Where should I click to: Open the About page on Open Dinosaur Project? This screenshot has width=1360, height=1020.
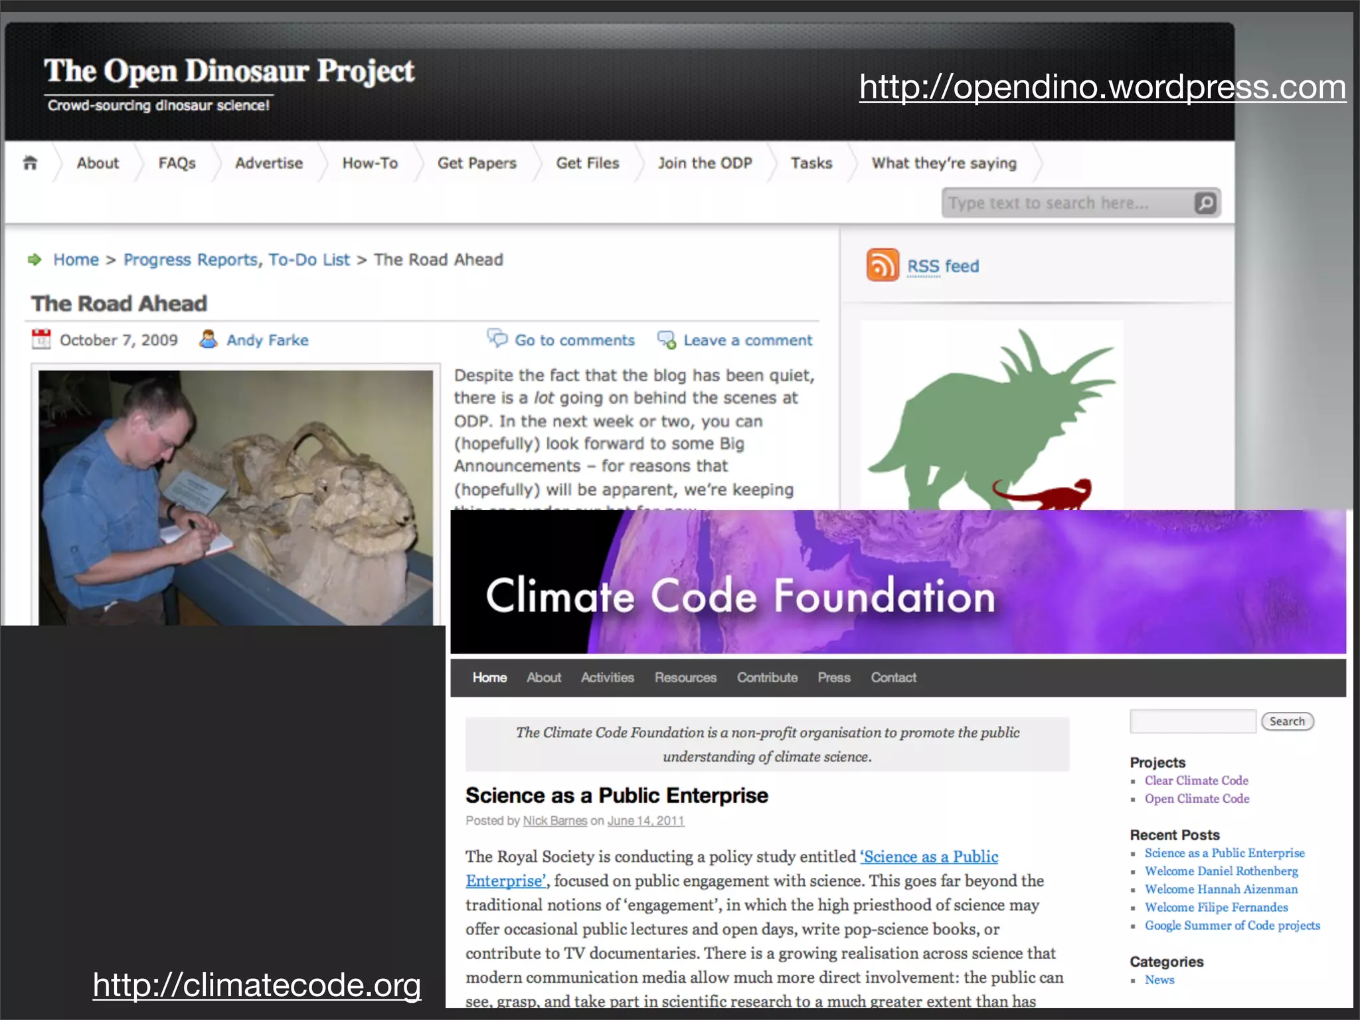tap(98, 163)
